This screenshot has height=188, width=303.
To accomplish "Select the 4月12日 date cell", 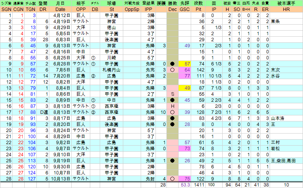I will (60, 16).
